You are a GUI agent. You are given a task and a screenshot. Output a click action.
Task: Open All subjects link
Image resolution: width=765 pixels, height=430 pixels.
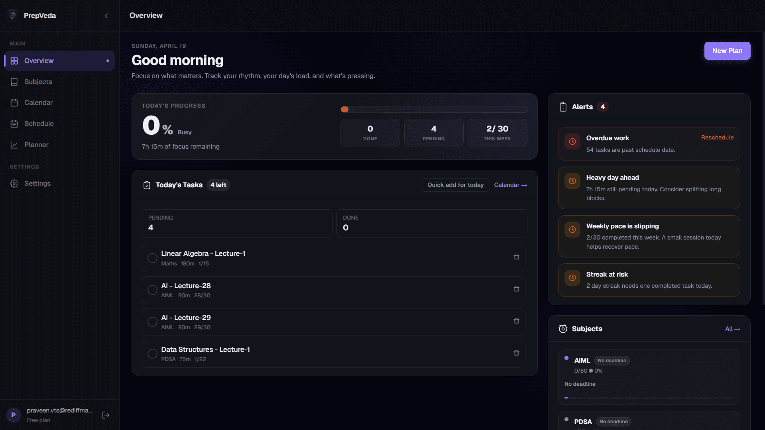click(732, 329)
